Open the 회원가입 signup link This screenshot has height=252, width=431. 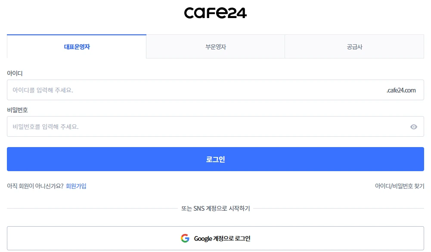[x=76, y=186]
